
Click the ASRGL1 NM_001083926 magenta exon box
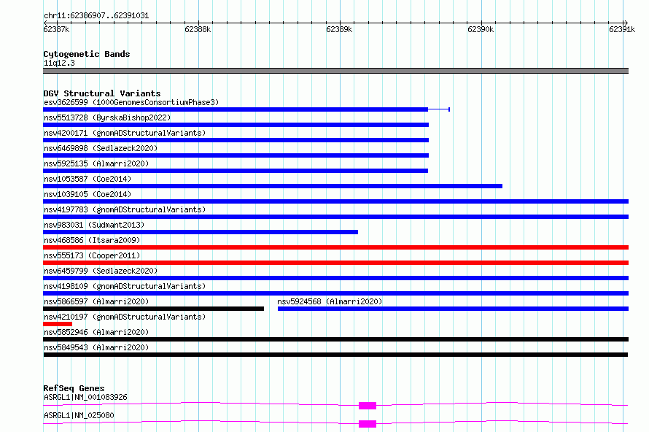click(368, 406)
